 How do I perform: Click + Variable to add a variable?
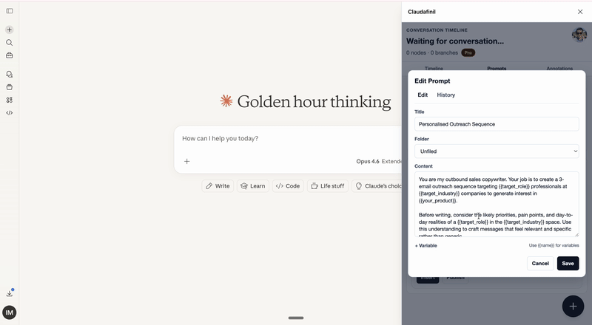point(426,245)
